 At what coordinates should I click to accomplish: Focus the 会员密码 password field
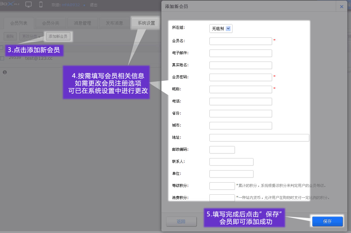pyautogui.click(x=240, y=77)
